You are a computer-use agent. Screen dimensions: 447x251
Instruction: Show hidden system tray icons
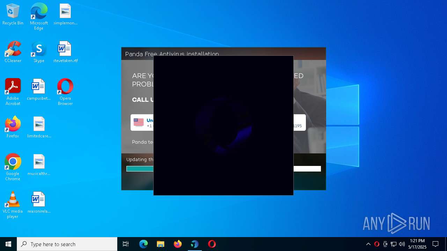[368, 244]
